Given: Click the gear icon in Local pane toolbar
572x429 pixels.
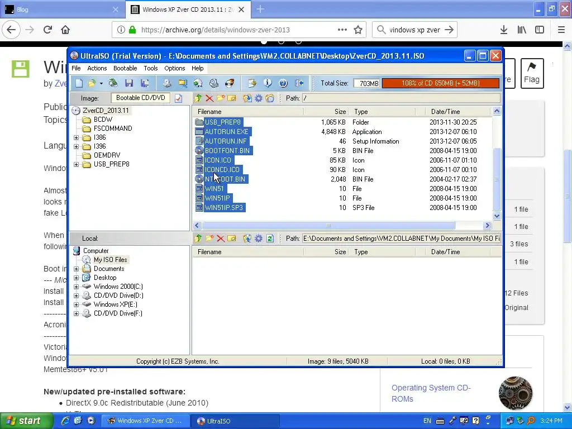Looking at the screenshot, I should tap(259, 238).
